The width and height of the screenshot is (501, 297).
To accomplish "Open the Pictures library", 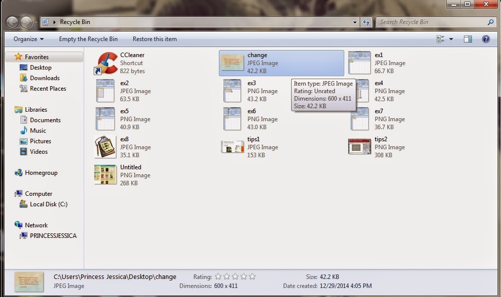I will coord(40,141).
